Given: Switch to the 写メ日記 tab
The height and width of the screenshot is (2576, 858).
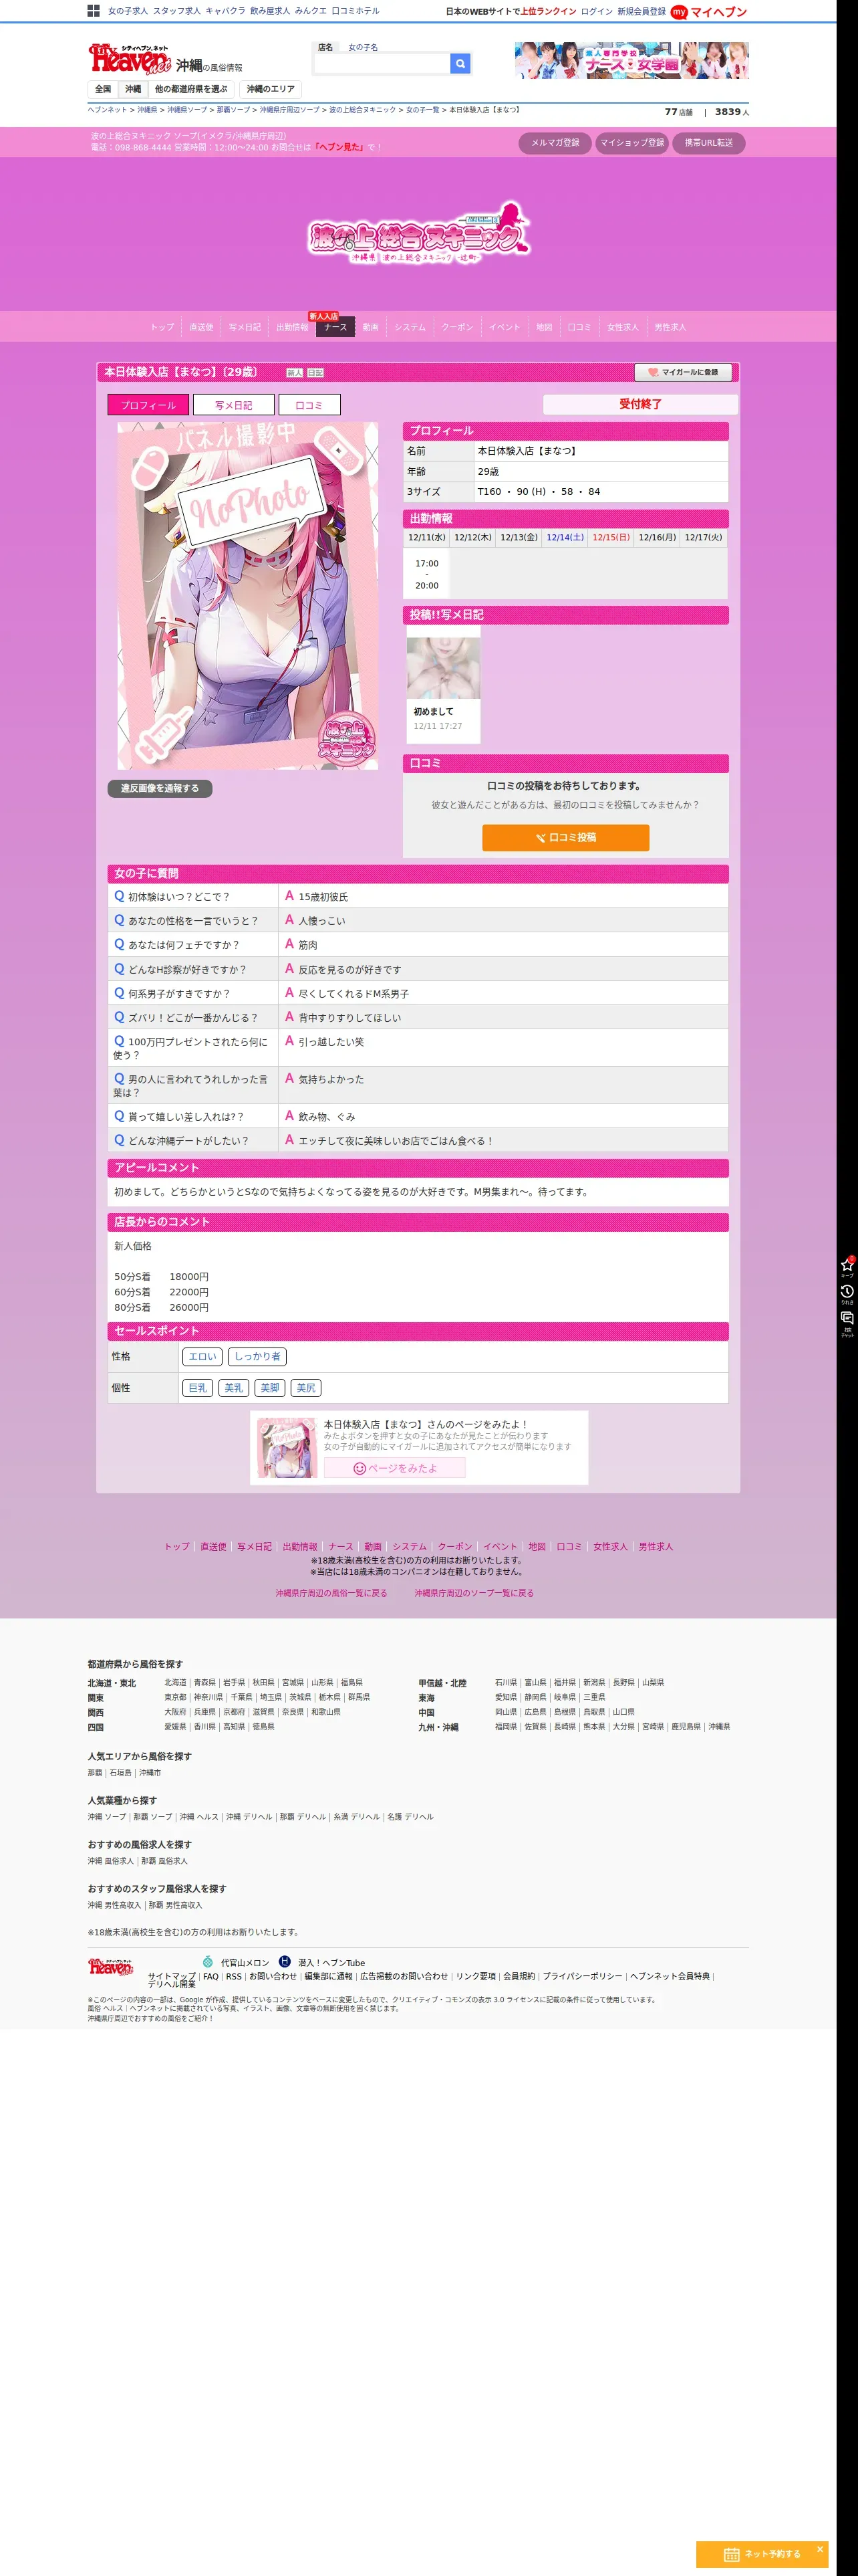Looking at the screenshot, I should (x=234, y=405).
